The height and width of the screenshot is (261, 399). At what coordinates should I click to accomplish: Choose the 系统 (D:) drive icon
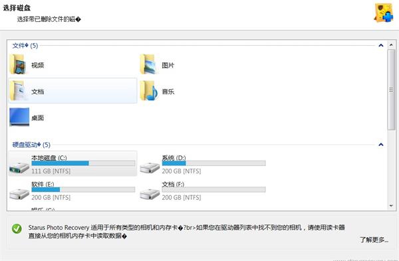click(150, 168)
